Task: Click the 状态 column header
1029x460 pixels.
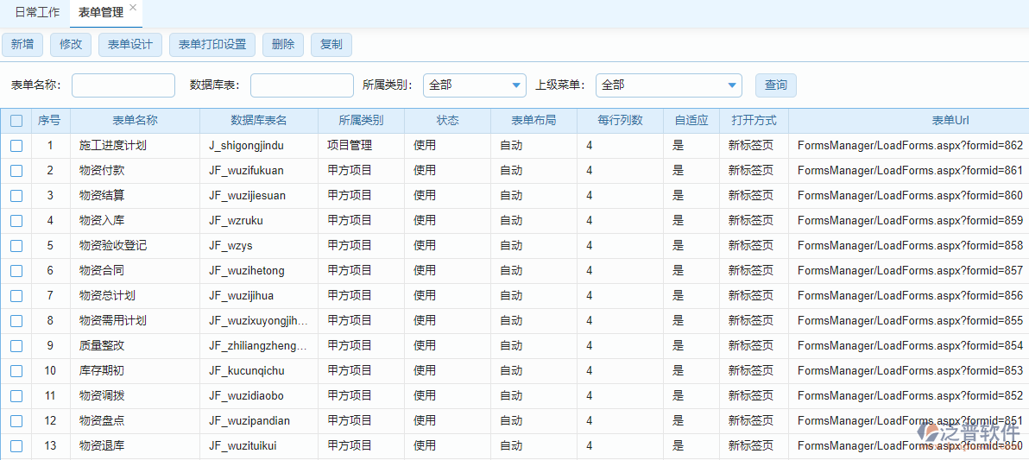Action: pos(447,121)
